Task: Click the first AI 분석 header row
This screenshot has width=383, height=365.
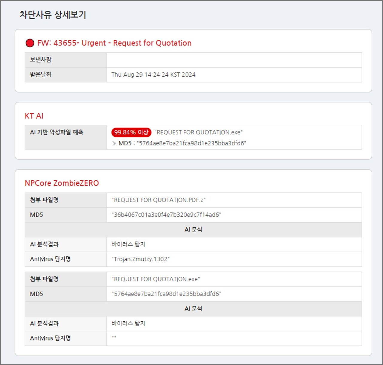Action: (193, 229)
